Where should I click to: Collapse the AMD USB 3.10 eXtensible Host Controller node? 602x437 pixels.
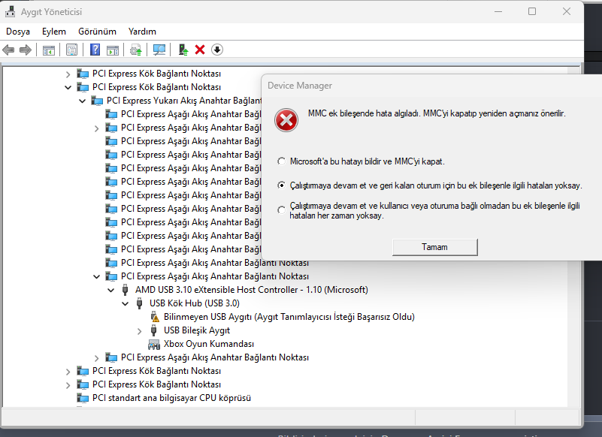point(110,290)
